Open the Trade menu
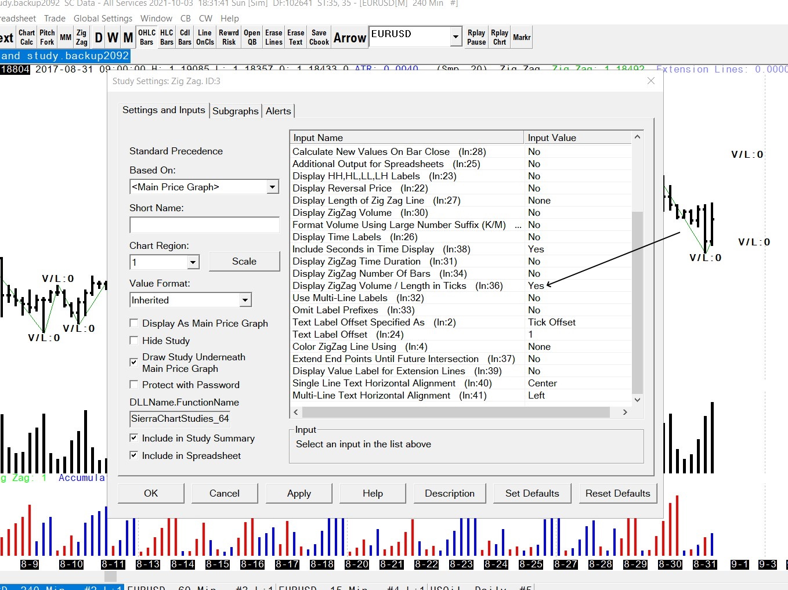This screenshot has height=590, width=788. pyautogui.click(x=55, y=18)
